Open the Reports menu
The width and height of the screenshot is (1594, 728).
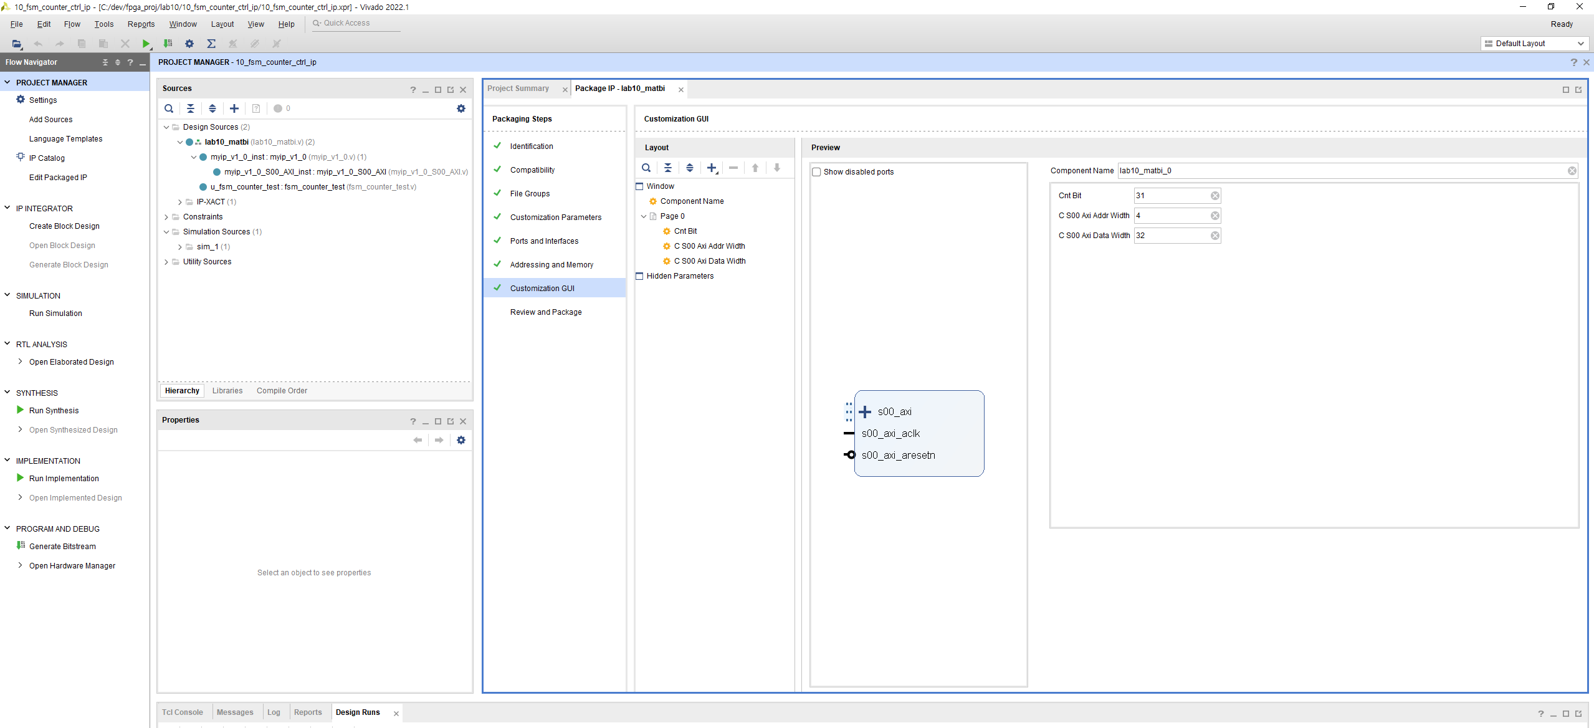(141, 24)
